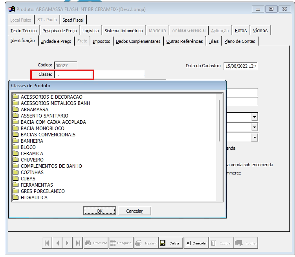
Task: Click the Procurar binoculars button
Action: point(95,243)
